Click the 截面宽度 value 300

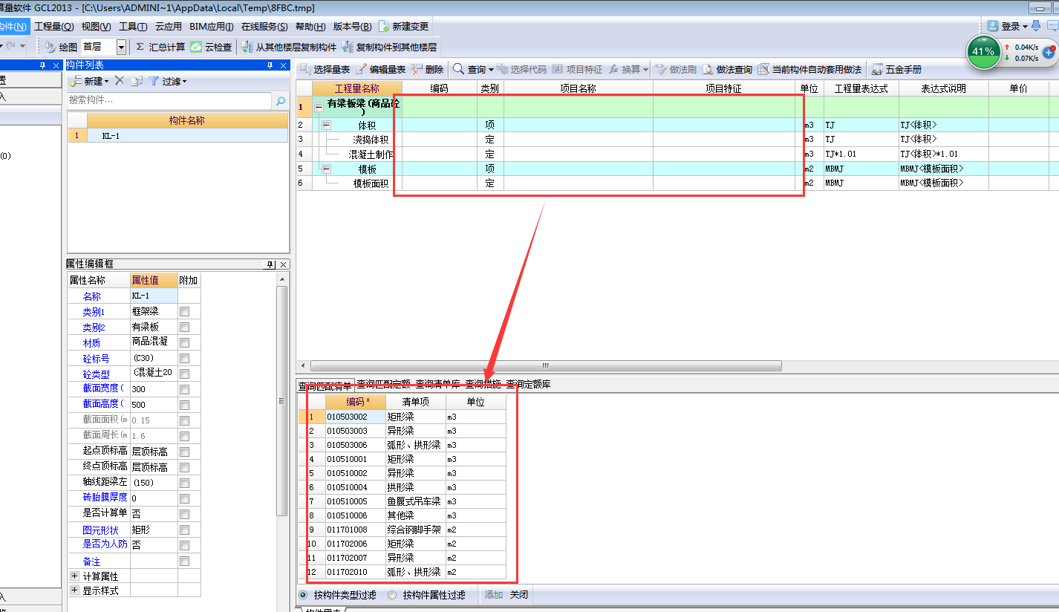tap(154, 389)
